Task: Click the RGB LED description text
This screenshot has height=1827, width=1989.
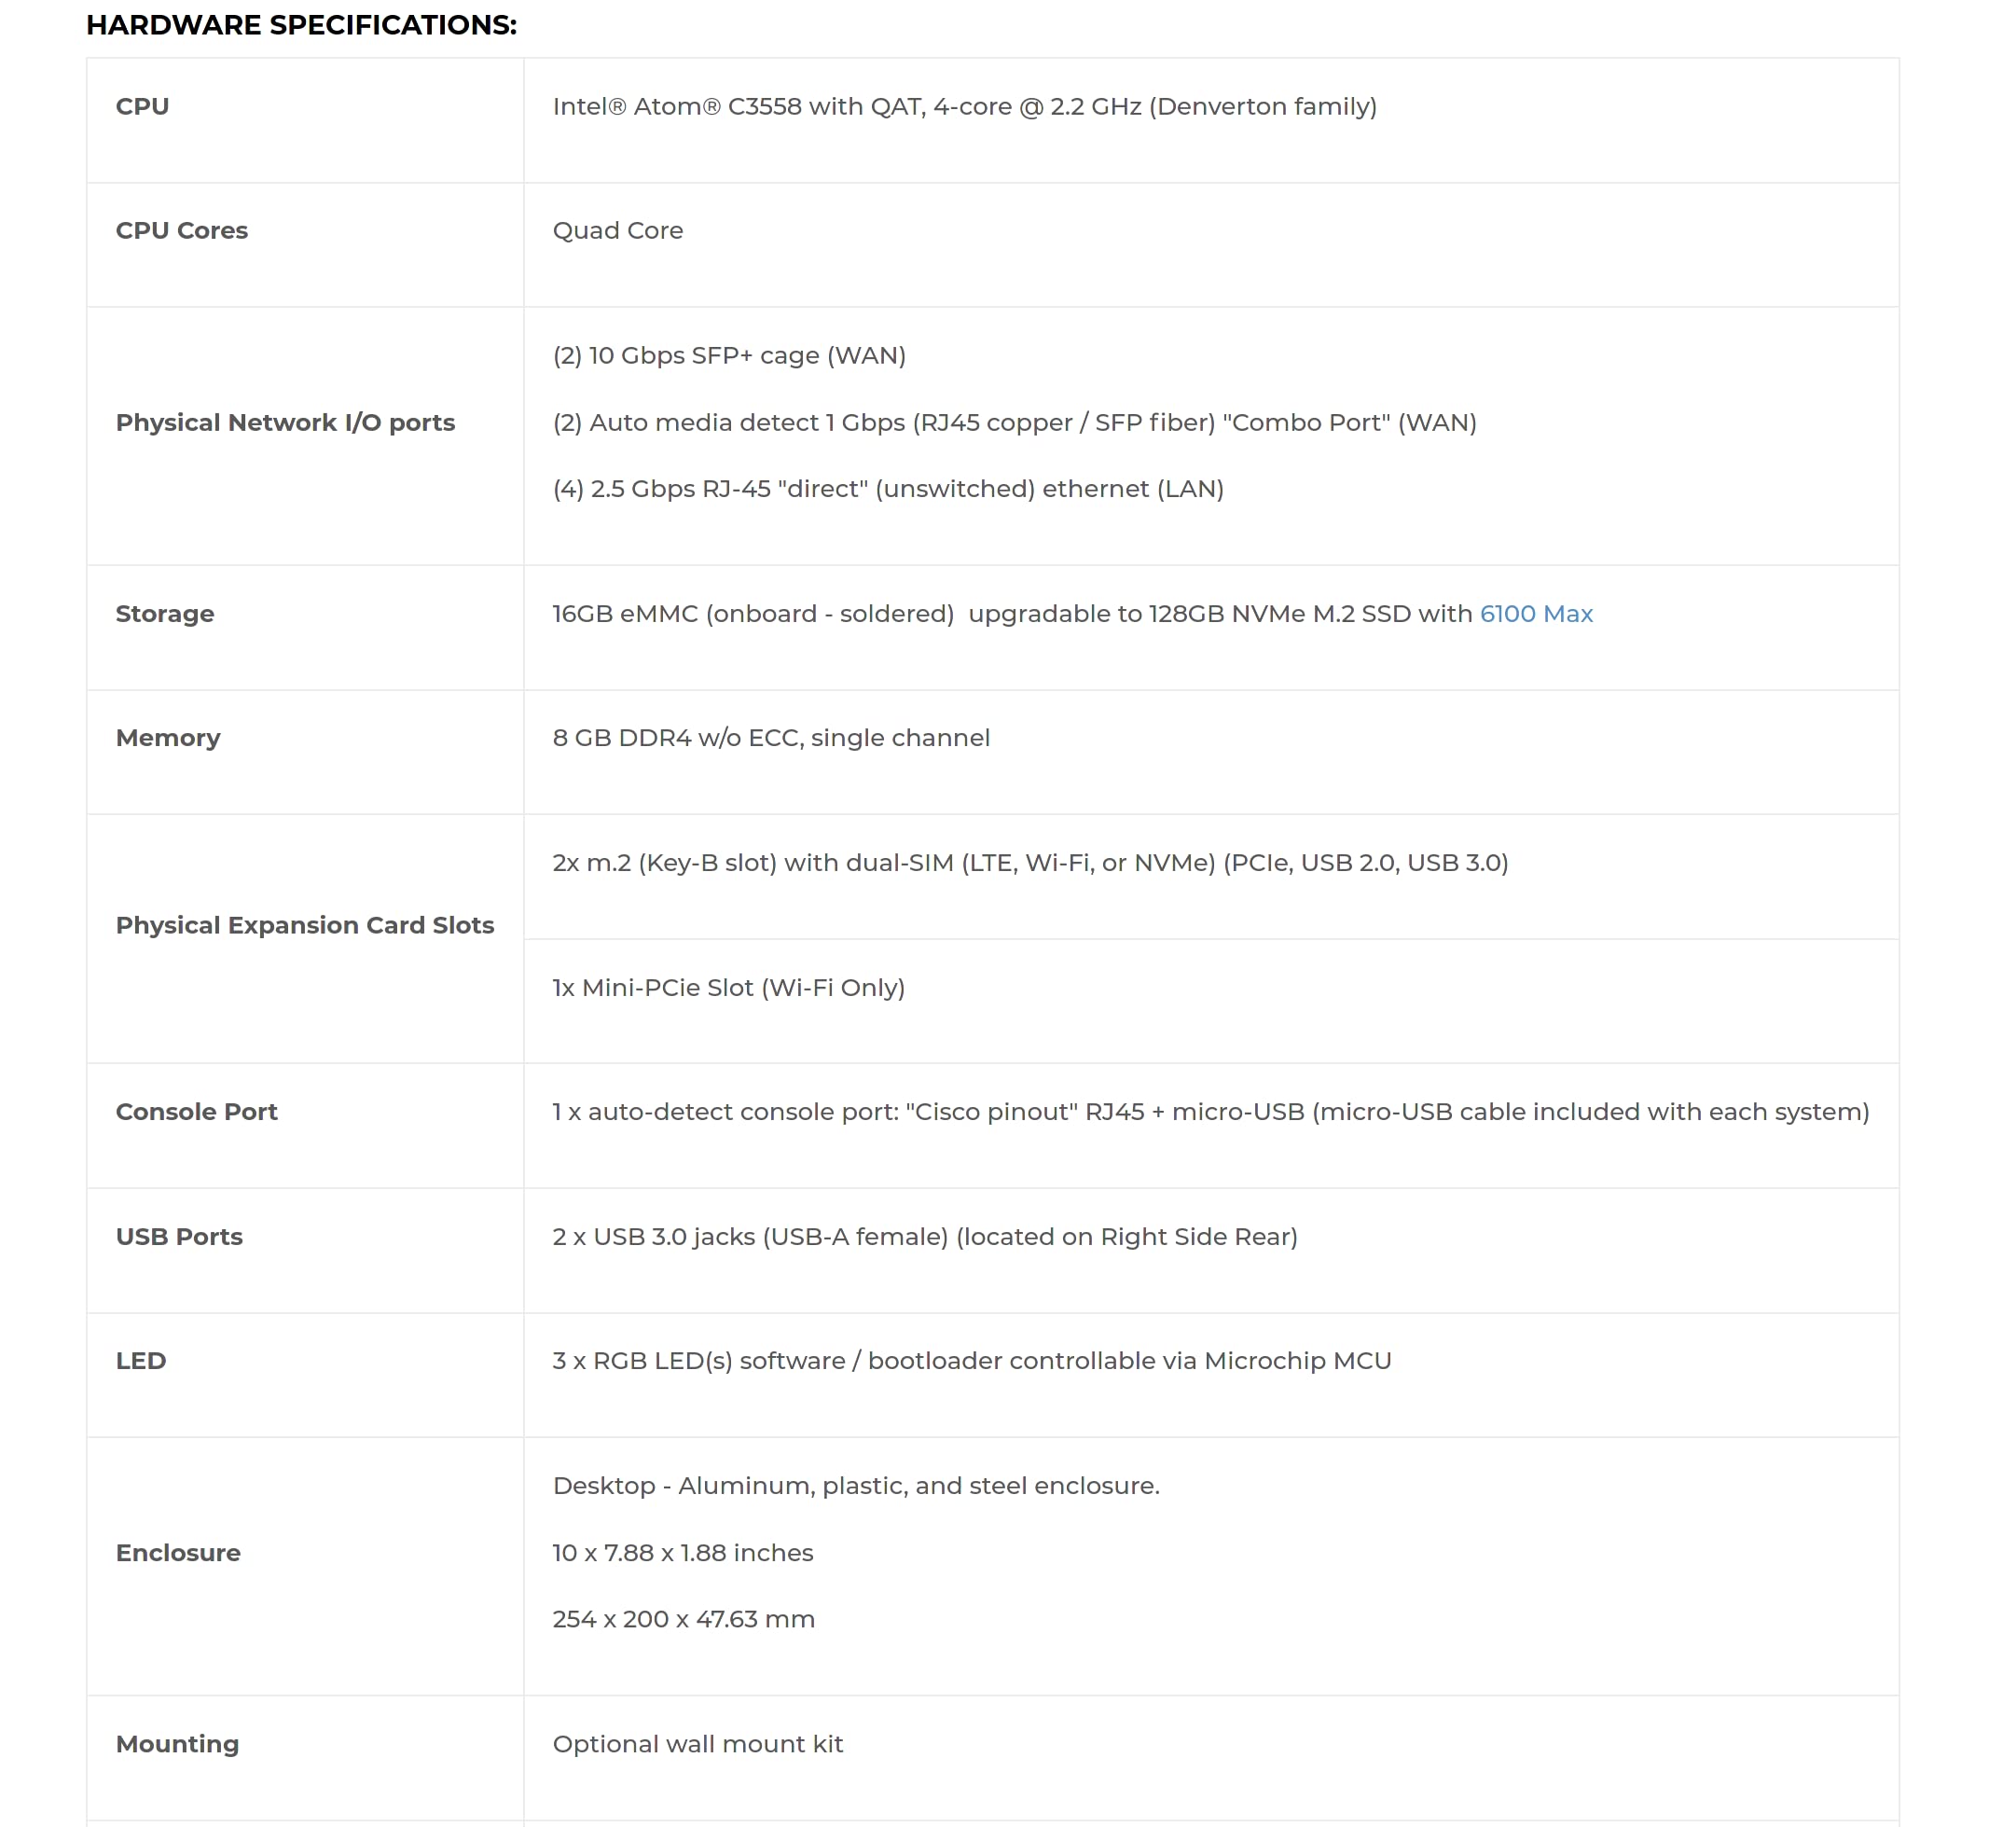Action: click(x=972, y=1361)
